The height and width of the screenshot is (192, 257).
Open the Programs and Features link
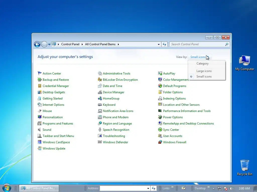click(58, 123)
